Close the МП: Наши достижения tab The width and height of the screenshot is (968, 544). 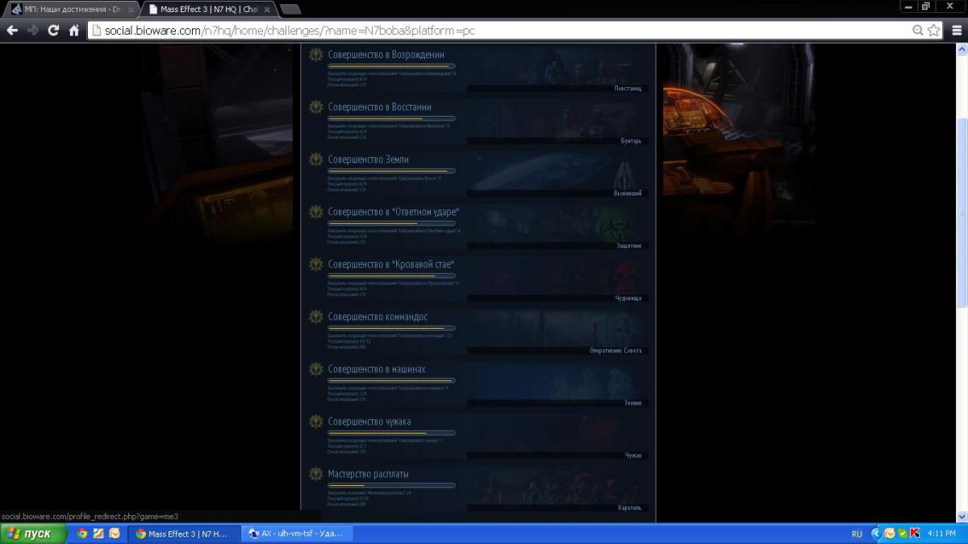[x=131, y=10]
